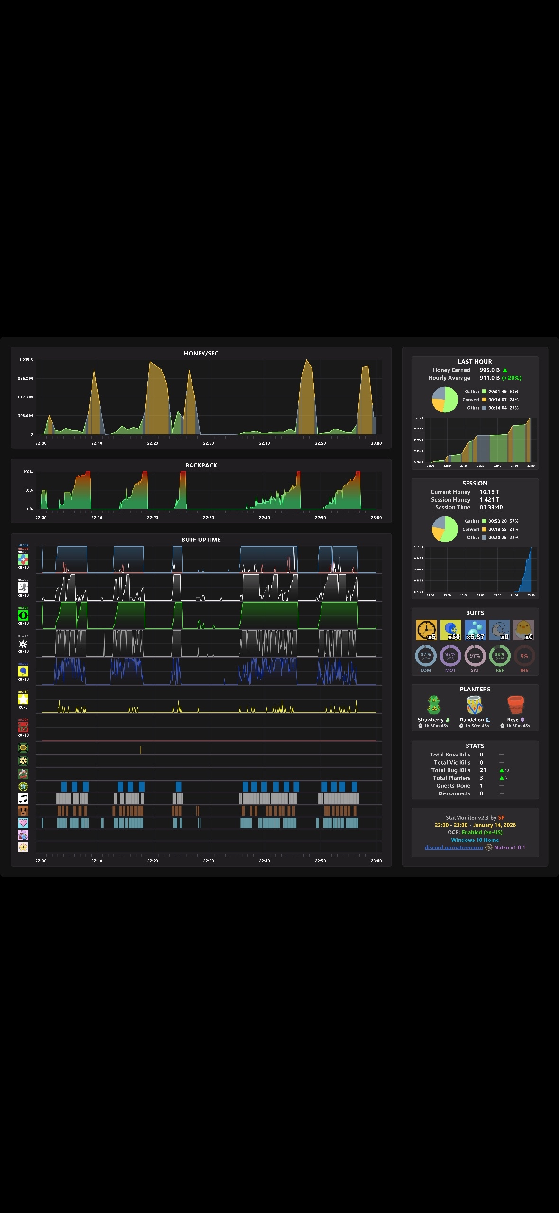Select the yellow star buff icon

click(23, 700)
